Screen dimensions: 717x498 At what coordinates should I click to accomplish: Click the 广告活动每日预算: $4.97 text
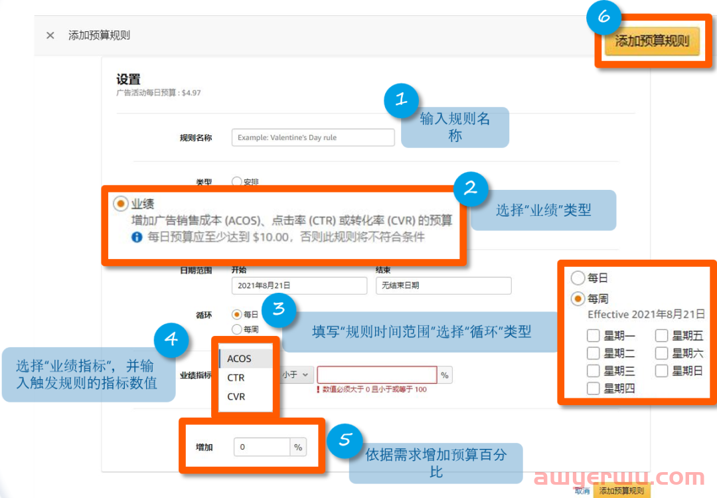tap(159, 93)
